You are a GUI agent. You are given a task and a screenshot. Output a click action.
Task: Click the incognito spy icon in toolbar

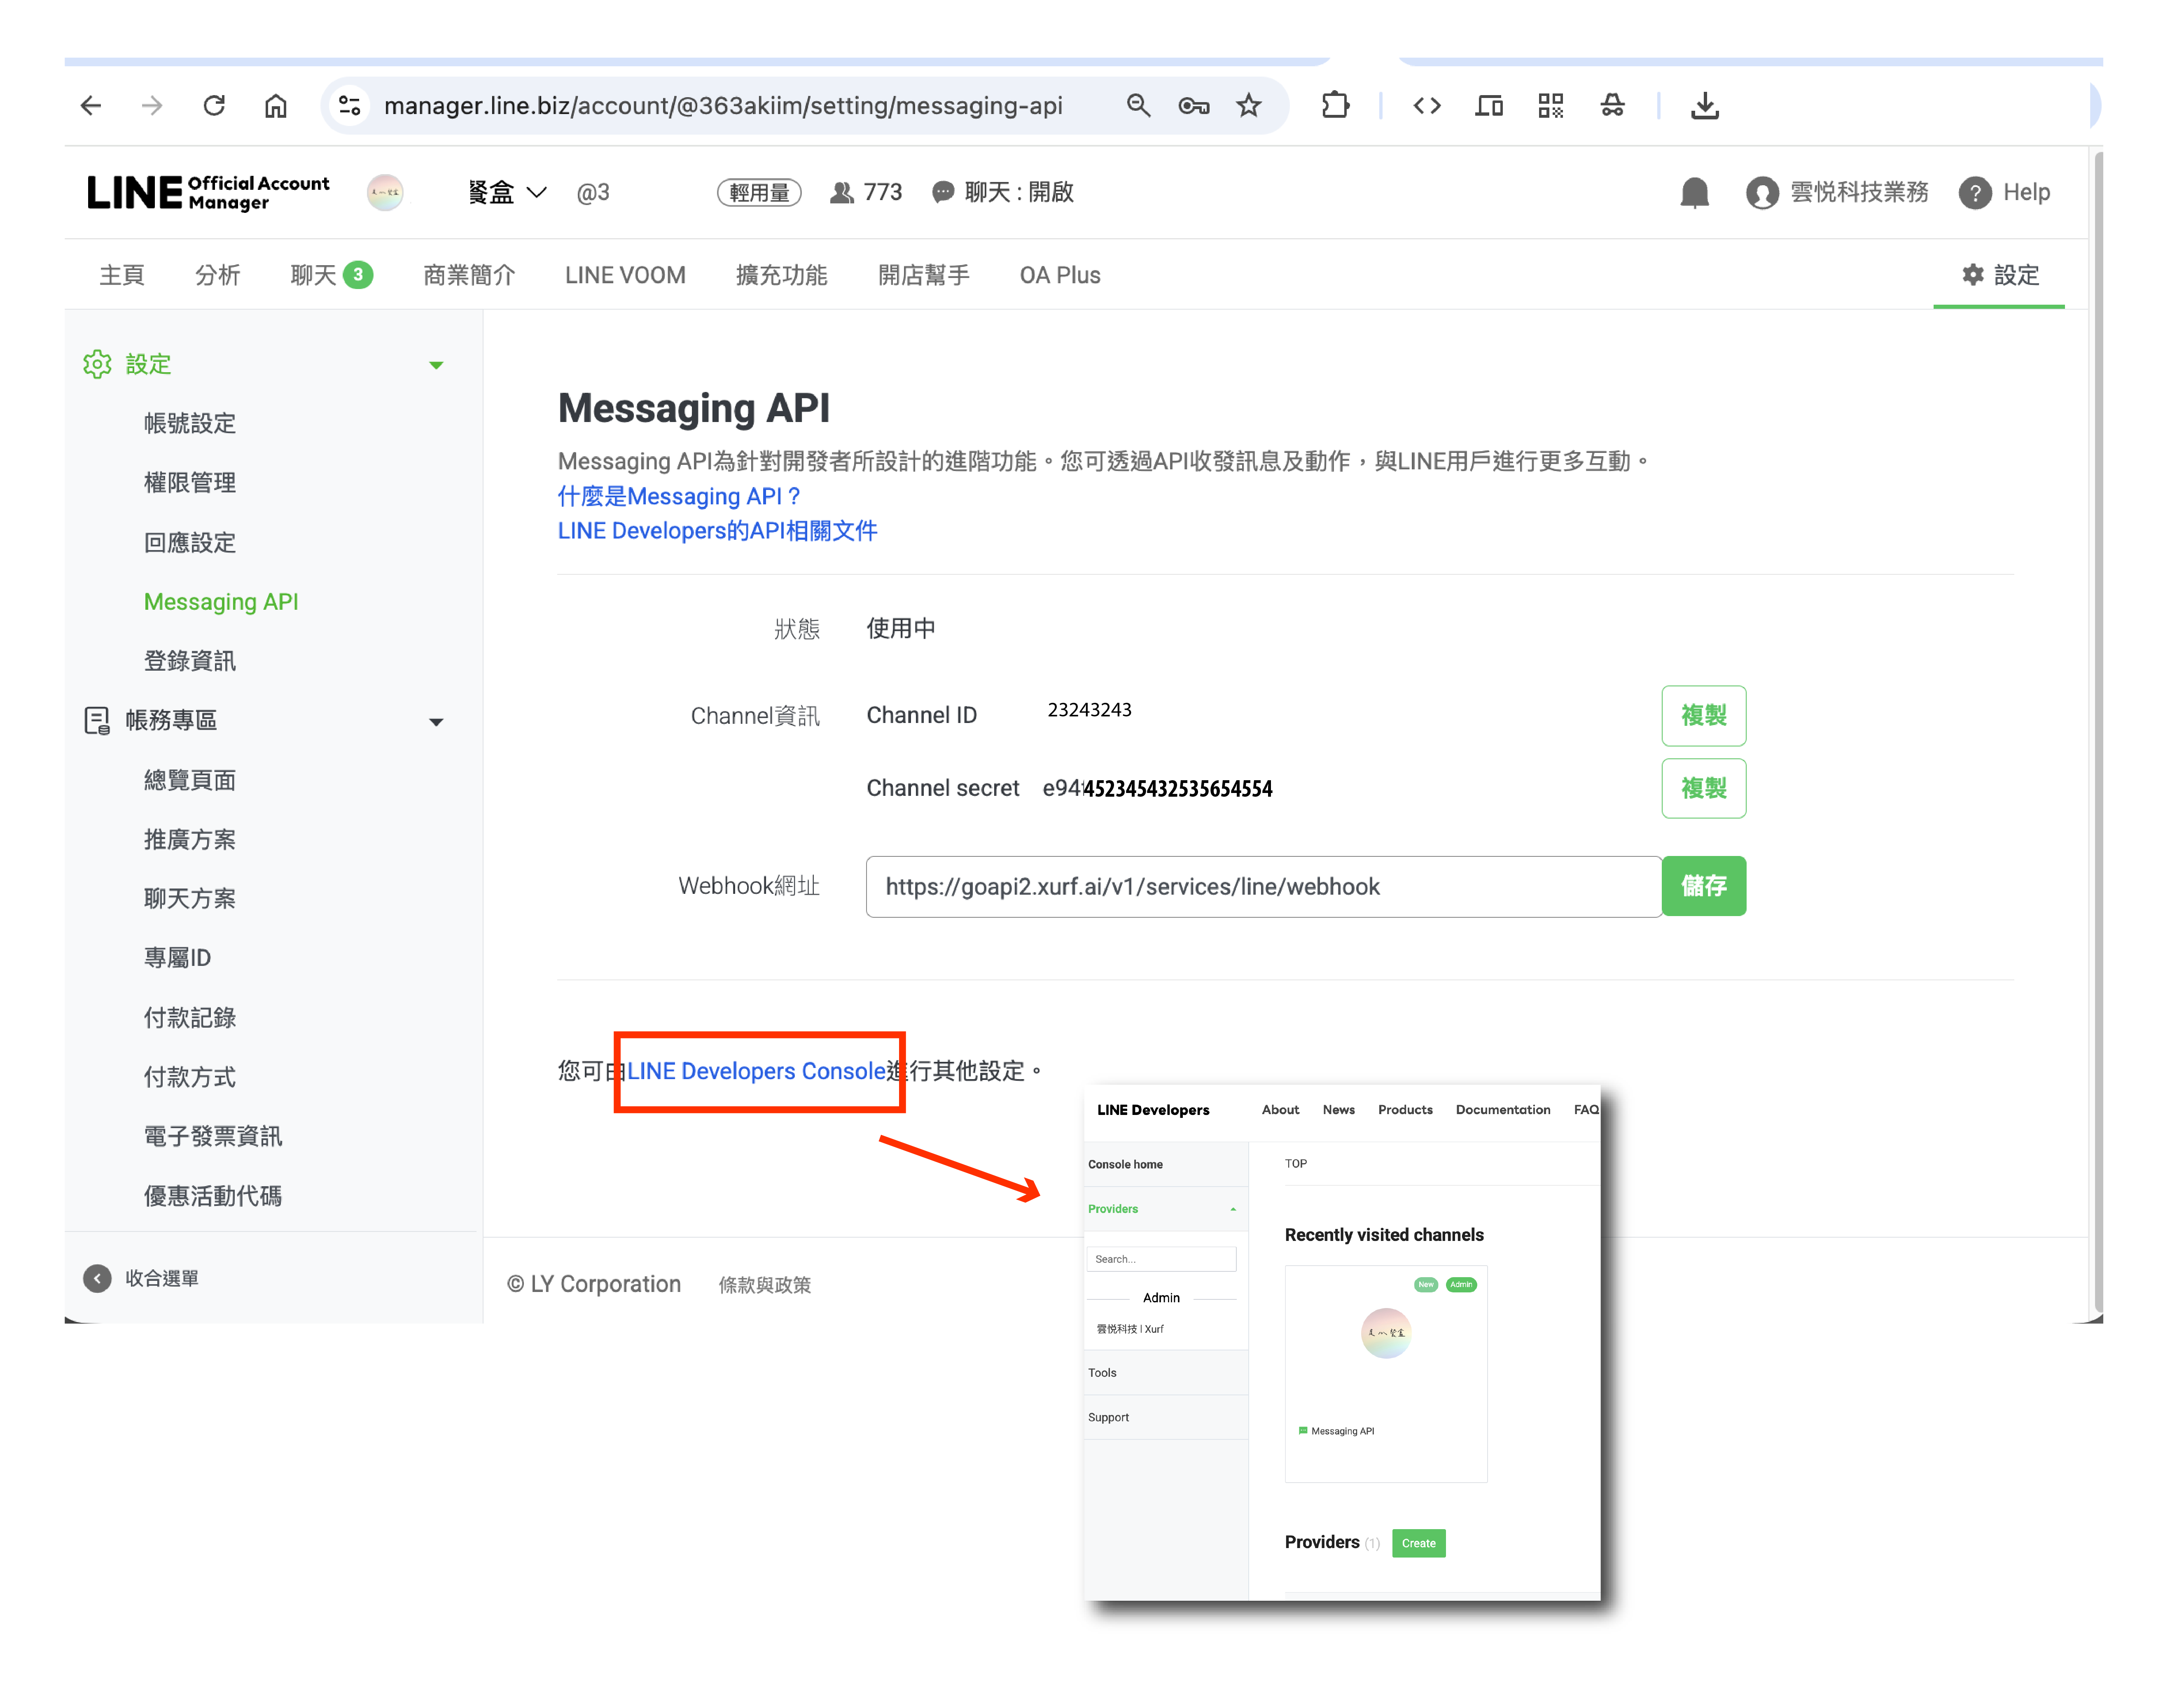point(1613,105)
